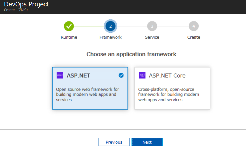
Task: Click the 'Open source web framework' description
Action: (x=88, y=95)
